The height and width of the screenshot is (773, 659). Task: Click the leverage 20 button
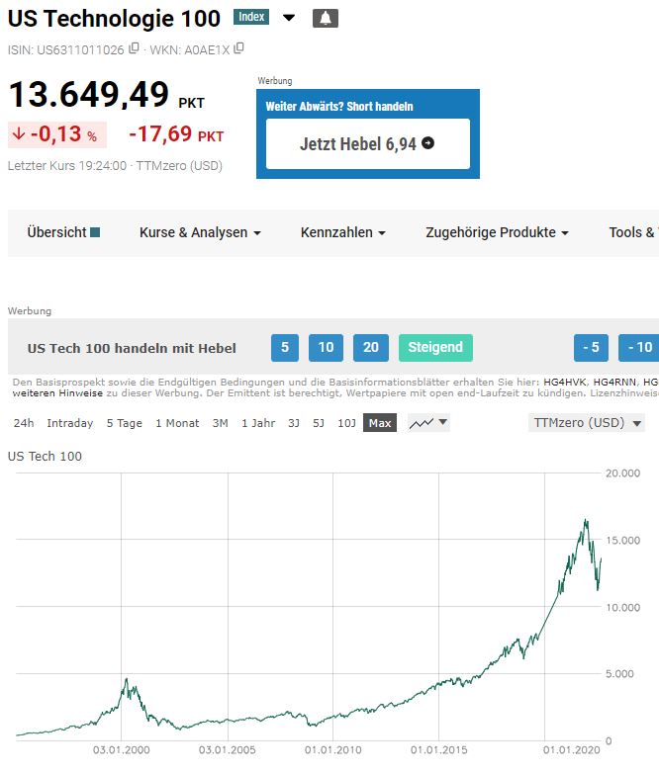pos(371,348)
